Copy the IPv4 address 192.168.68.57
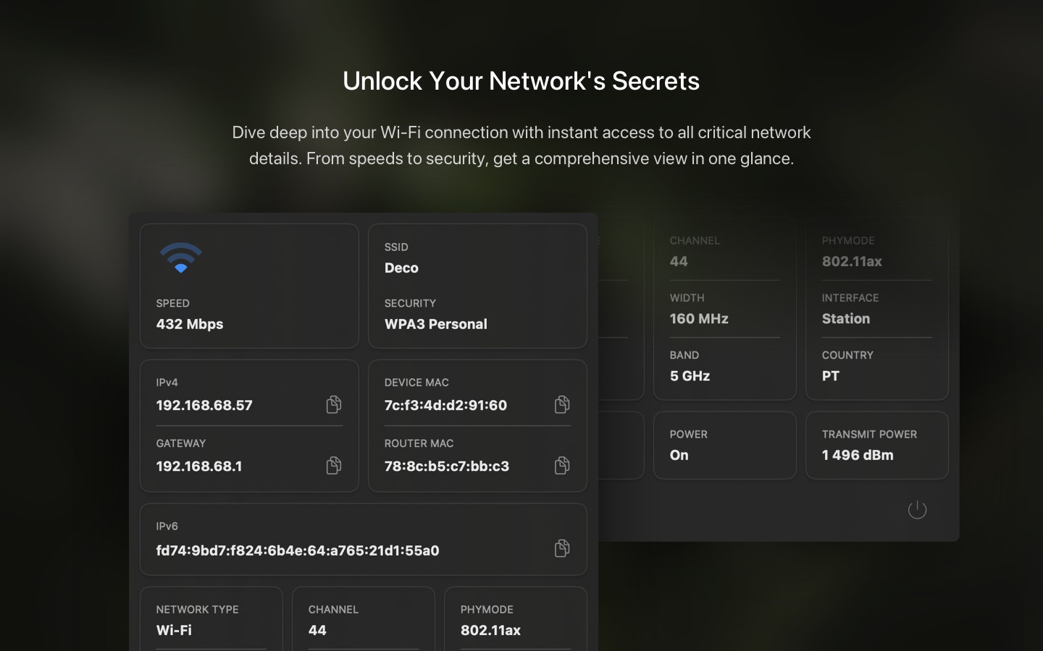The image size is (1043, 651). (334, 404)
